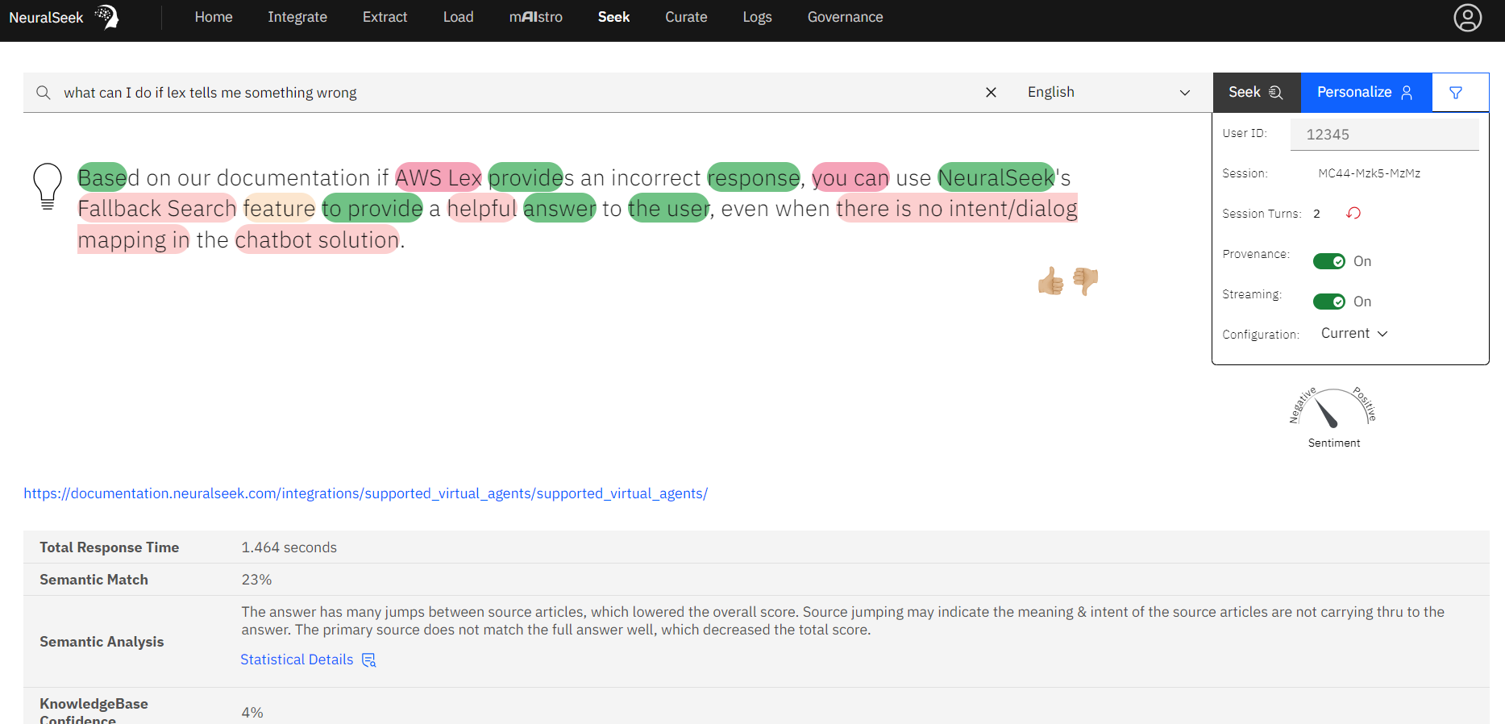Click the Semantic Match '23%' value
The width and height of the screenshot is (1505, 724).
click(256, 580)
